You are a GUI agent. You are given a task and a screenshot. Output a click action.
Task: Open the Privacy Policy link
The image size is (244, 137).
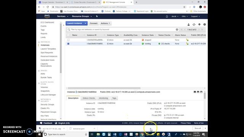pyautogui.click(x=186, y=123)
